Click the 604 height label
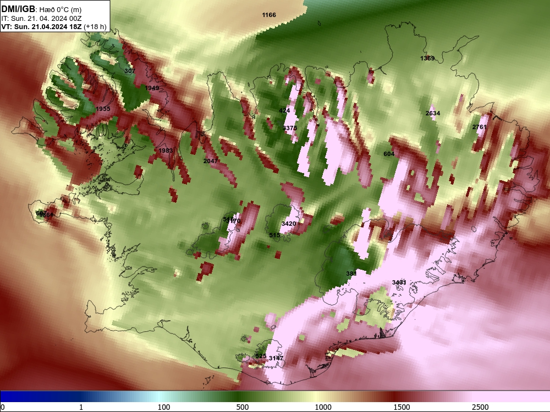Image resolution: width=550 pixels, height=412 pixels. point(389,154)
